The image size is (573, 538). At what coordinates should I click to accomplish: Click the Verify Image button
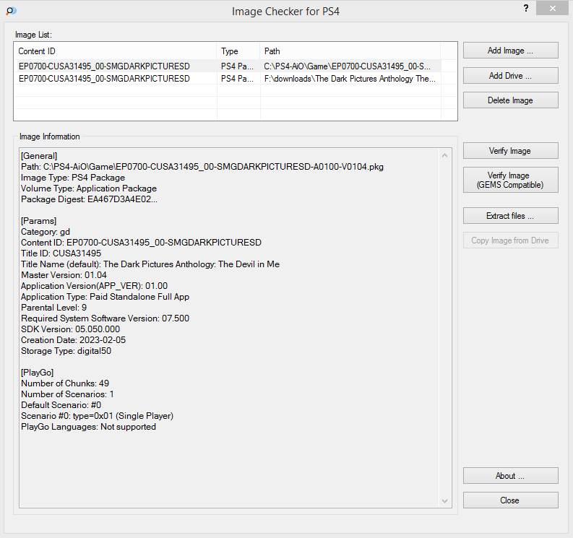511,151
